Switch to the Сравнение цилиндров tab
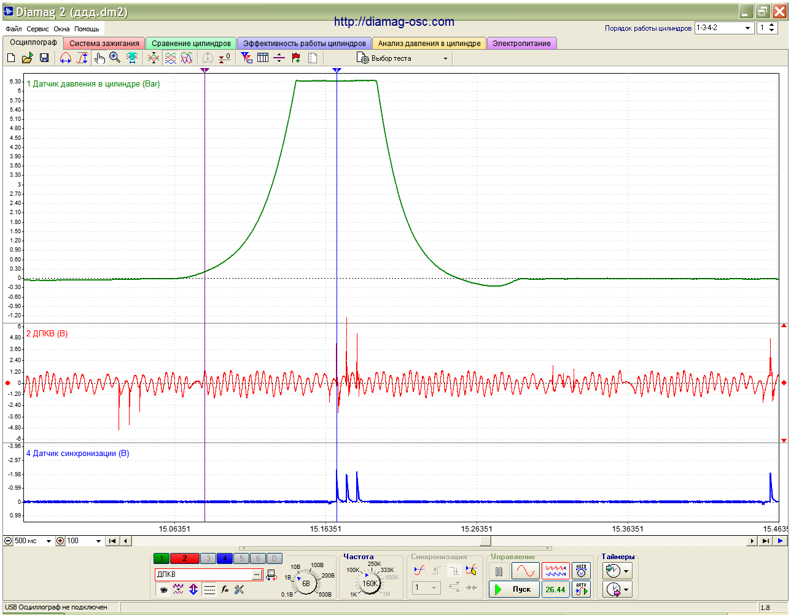The image size is (791, 615). [x=191, y=44]
